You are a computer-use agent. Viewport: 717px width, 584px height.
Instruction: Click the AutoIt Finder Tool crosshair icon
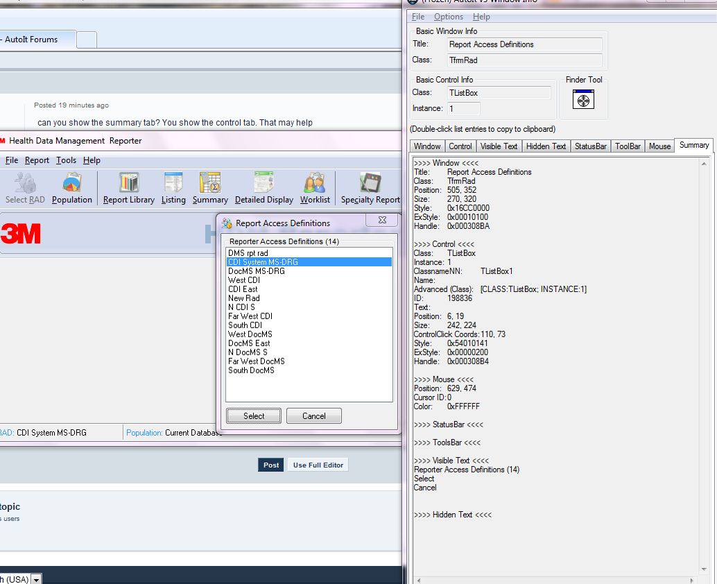(583, 99)
